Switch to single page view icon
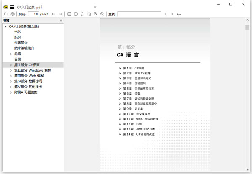The height and width of the screenshot is (174, 252). point(76,14)
